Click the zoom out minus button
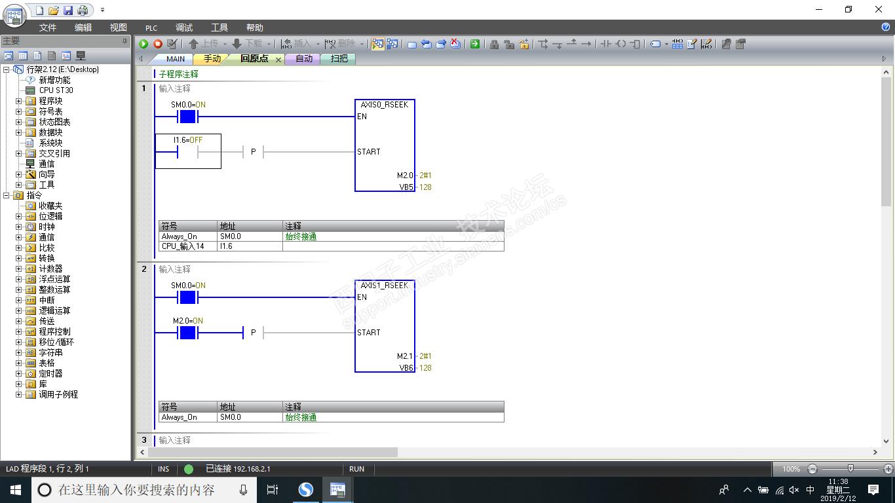The image size is (895, 503). (x=812, y=469)
